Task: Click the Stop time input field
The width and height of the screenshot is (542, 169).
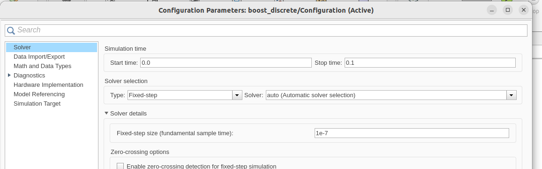Action: point(430,63)
